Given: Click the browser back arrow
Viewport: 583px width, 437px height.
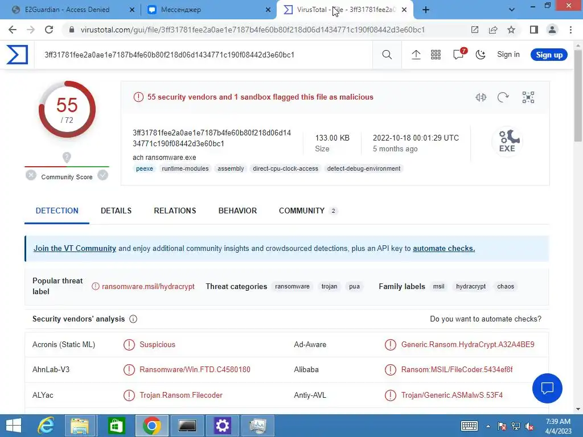Looking at the screenshot, I should 13,30.
